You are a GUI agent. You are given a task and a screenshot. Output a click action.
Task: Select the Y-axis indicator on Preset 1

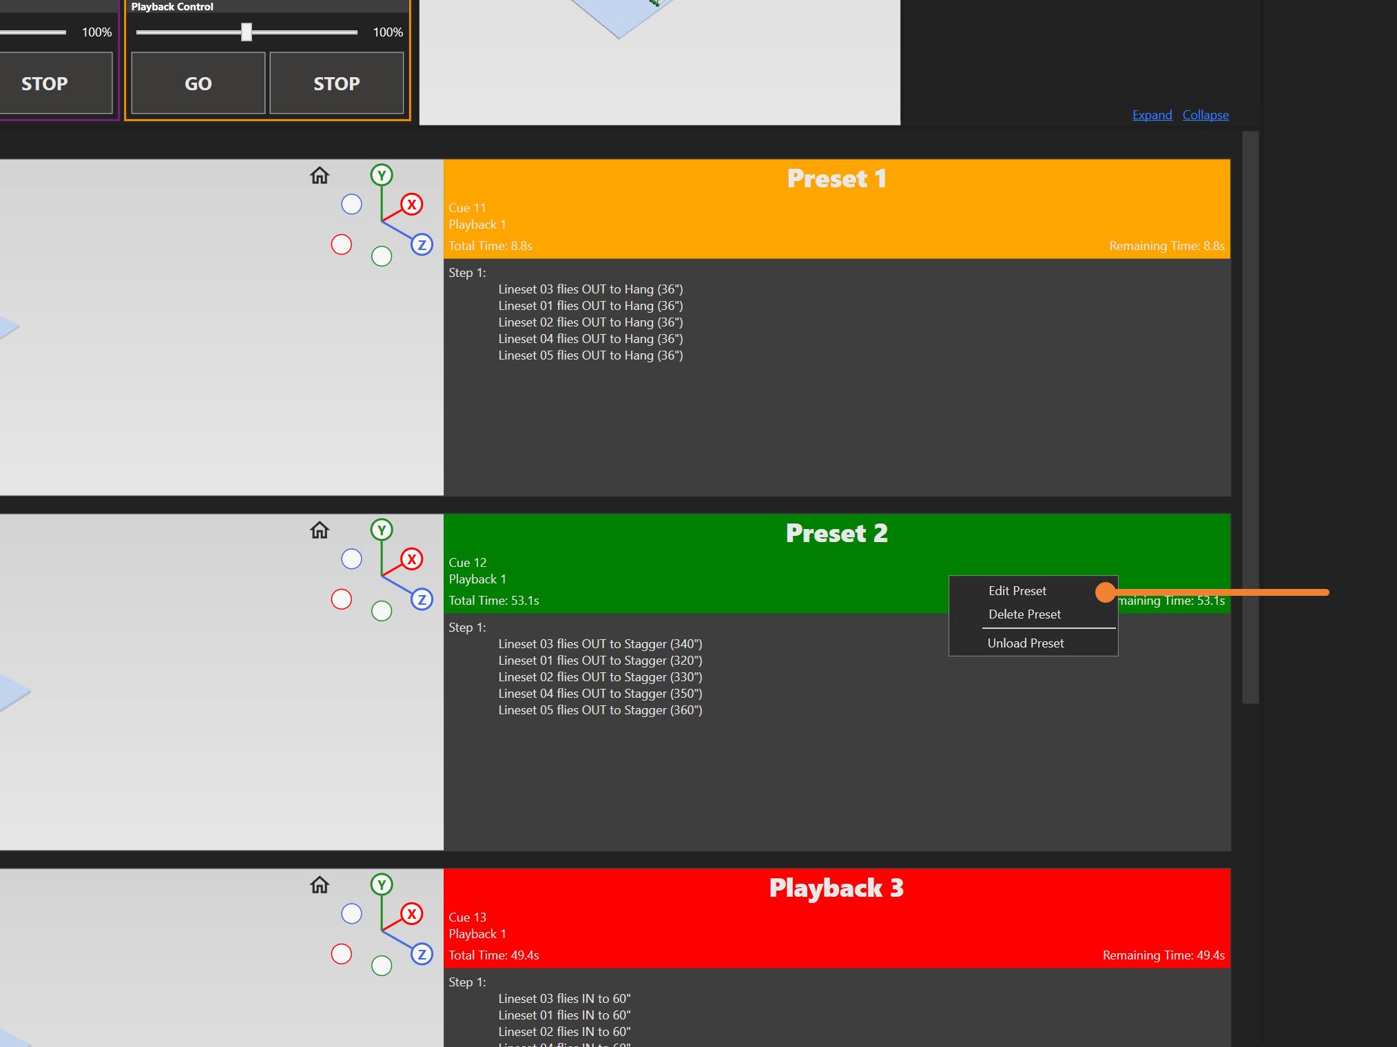click(382, 176)
